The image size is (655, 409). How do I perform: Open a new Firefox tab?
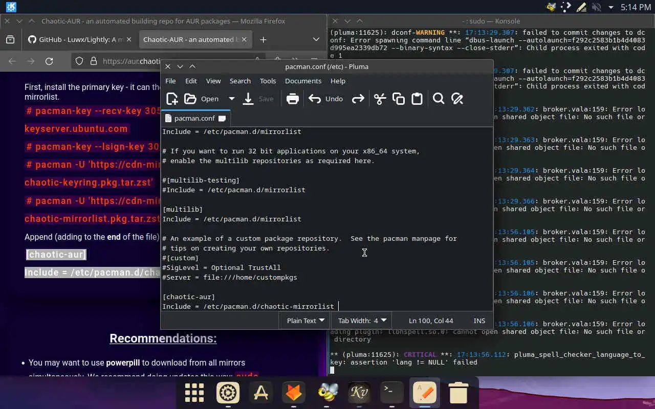point(263,39)
